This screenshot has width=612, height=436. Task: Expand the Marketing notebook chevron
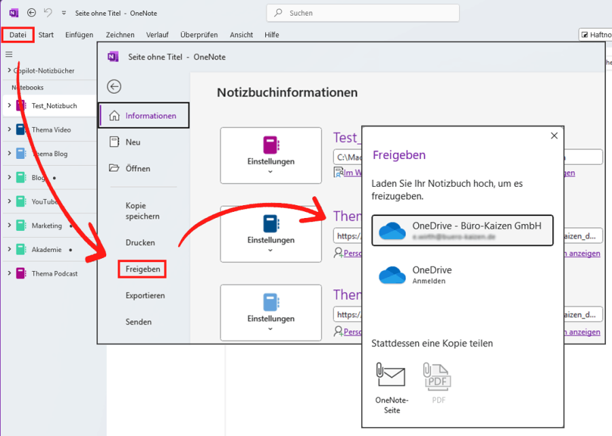(9, 225)
